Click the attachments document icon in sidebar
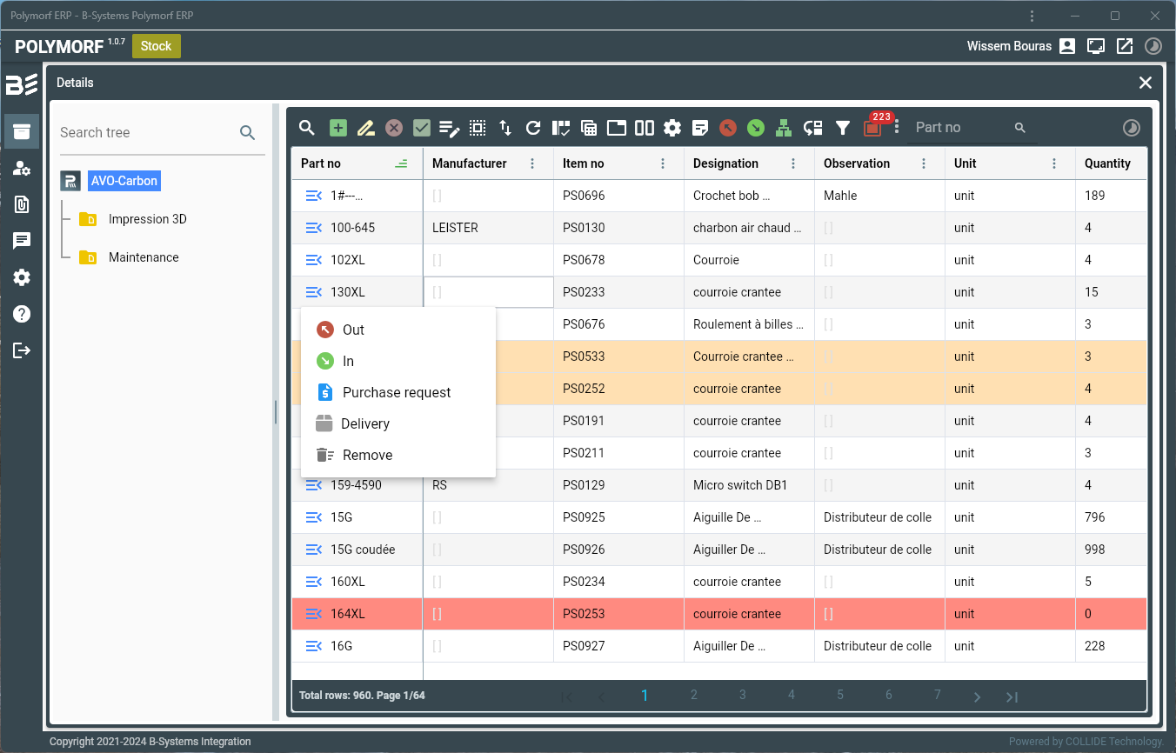1176x753 pixels. coord(22,204)
